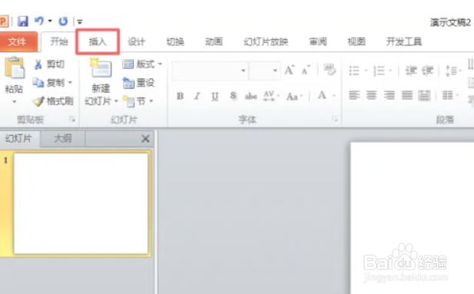This screenshot has width=474, height=294.
Task: Expand the 复制 dropdown arrow
Action: (70, 82)
